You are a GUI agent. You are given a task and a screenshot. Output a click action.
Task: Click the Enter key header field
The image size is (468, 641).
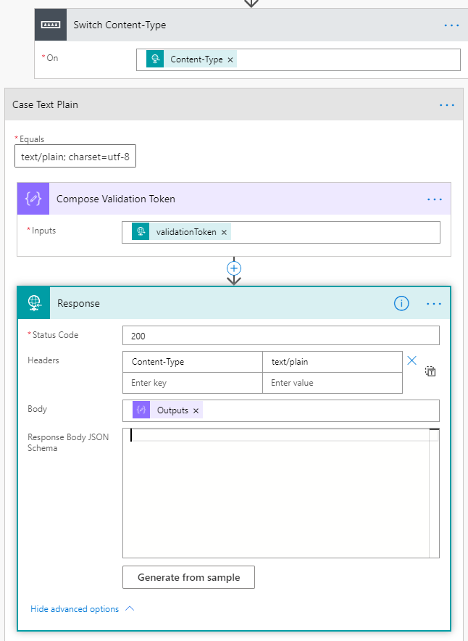(192, 383)
